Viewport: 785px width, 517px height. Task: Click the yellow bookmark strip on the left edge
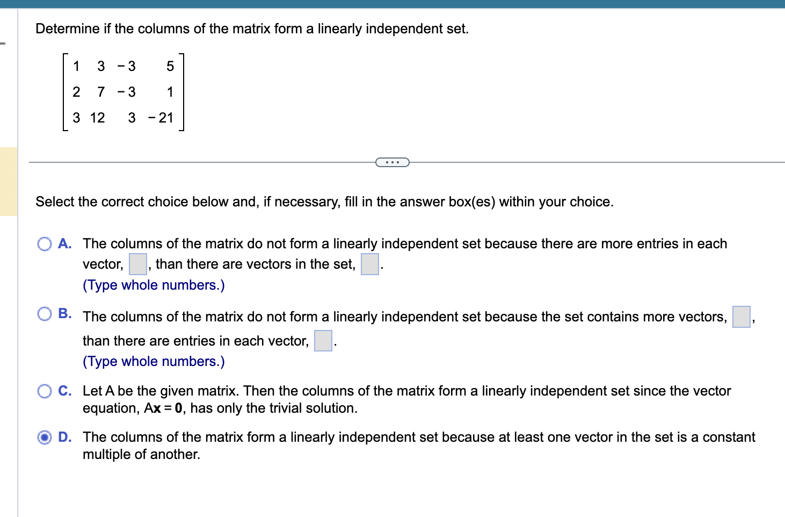point(8,180)
